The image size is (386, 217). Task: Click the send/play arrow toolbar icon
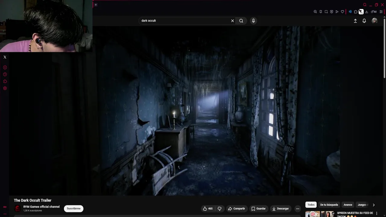(x=337, y=12)
